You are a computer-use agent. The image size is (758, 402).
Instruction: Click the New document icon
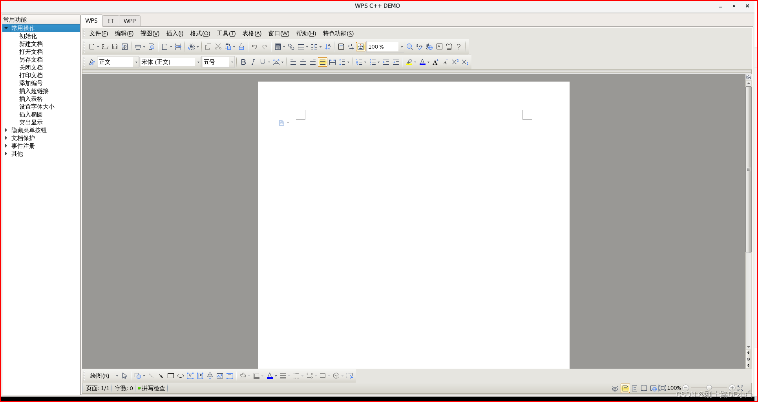coord(92,47)
